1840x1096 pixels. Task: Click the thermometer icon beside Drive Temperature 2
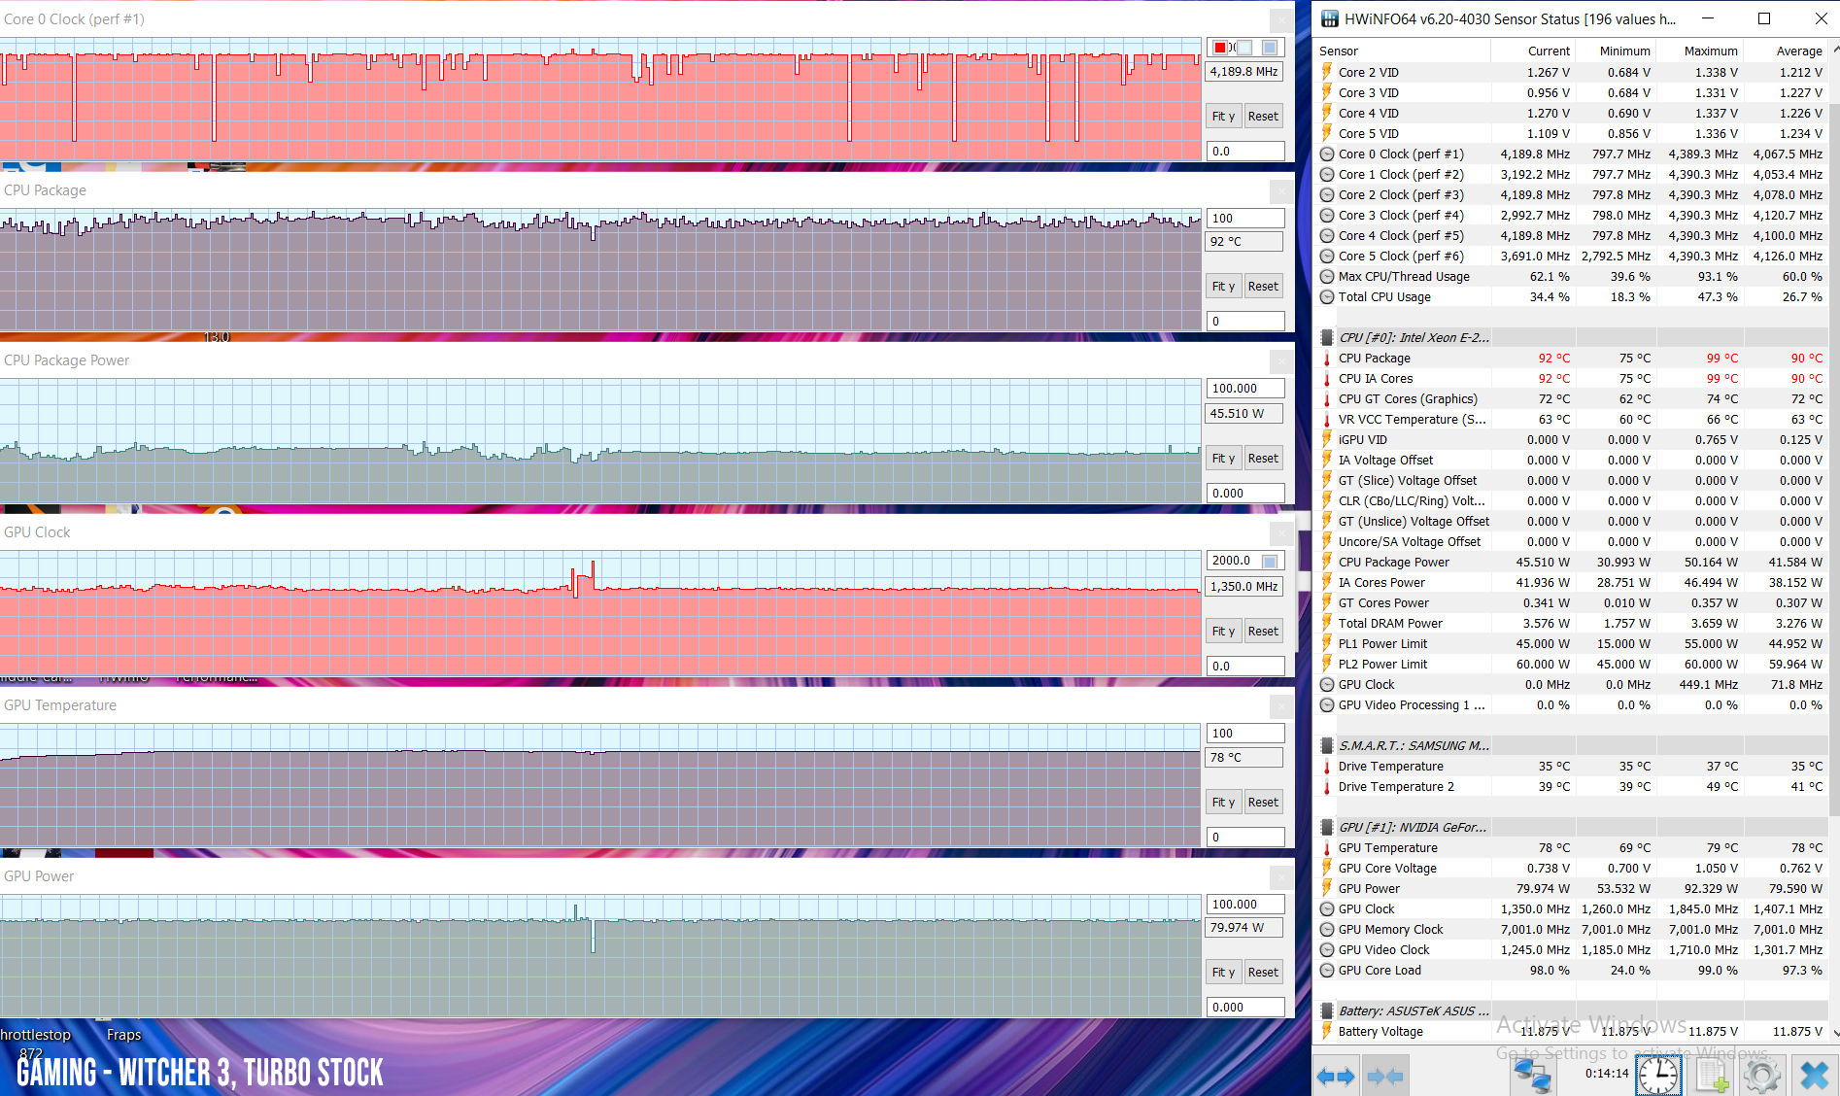1327,787
